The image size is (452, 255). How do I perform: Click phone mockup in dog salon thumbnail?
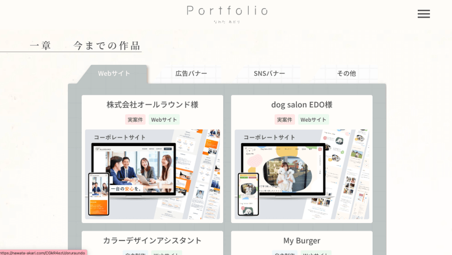pos(248,194)
